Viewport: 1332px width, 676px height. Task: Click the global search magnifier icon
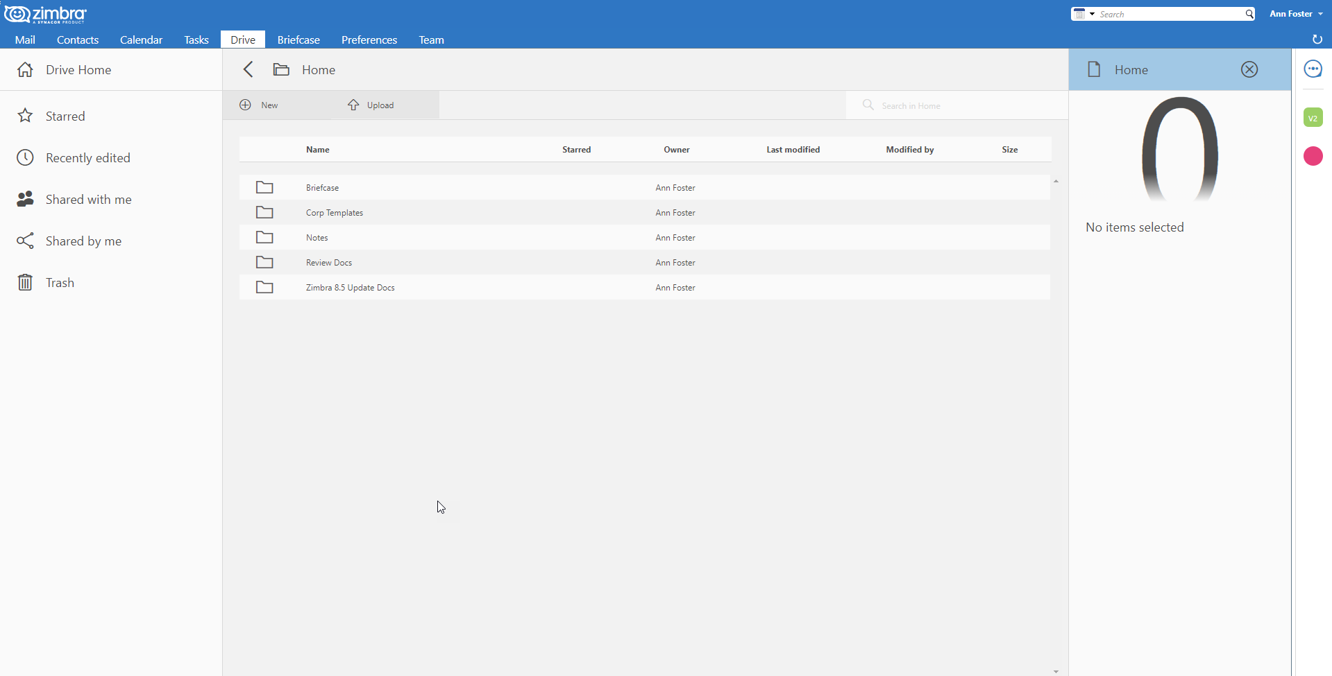(x=1249, y=14)
